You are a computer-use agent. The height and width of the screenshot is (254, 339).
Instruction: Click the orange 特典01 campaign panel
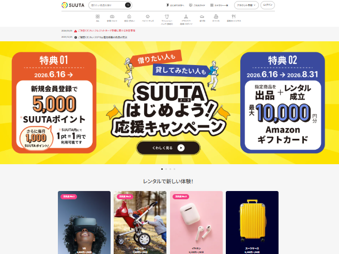coord(54,103)
